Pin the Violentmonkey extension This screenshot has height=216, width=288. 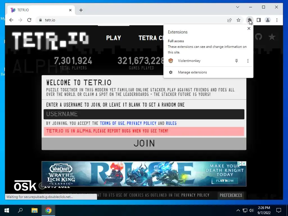237,61
